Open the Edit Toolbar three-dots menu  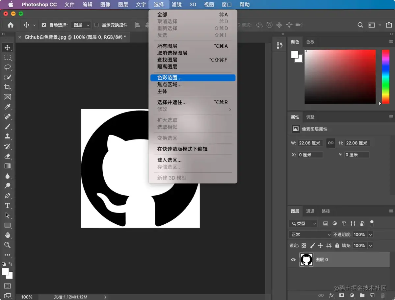tap(7, 255)
